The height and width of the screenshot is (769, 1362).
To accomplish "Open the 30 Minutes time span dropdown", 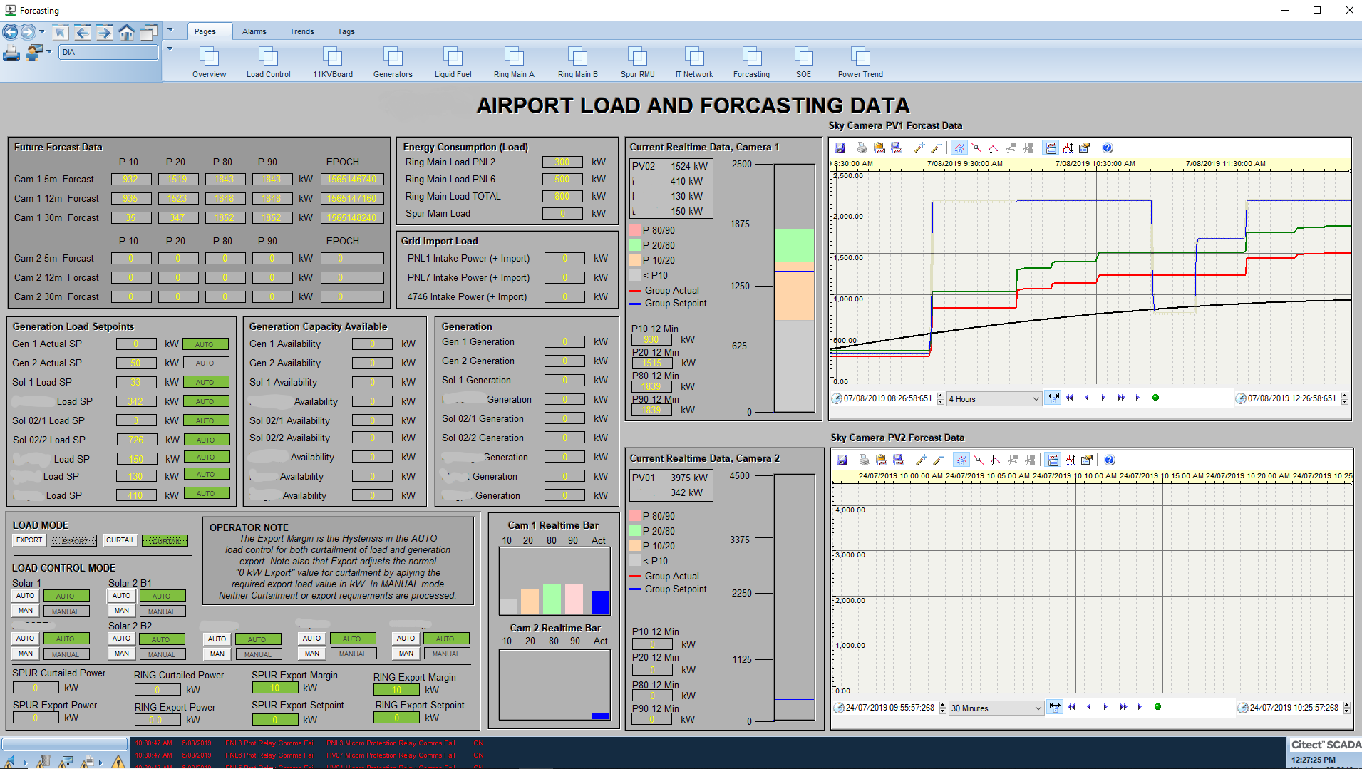I will click(1038, 708).
